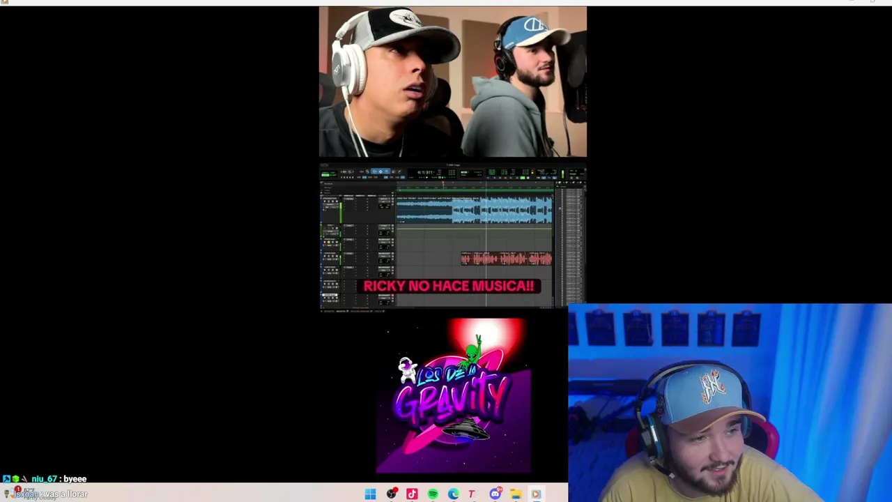Click the chat message "vas a llorar"

click(x=67, y=494)
